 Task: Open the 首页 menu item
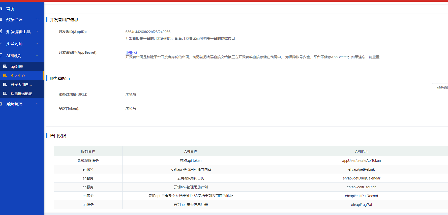point(22,9)
